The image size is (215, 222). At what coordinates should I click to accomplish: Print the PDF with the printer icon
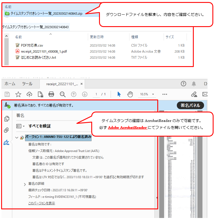pyautogui.click(x=51, y=94)
